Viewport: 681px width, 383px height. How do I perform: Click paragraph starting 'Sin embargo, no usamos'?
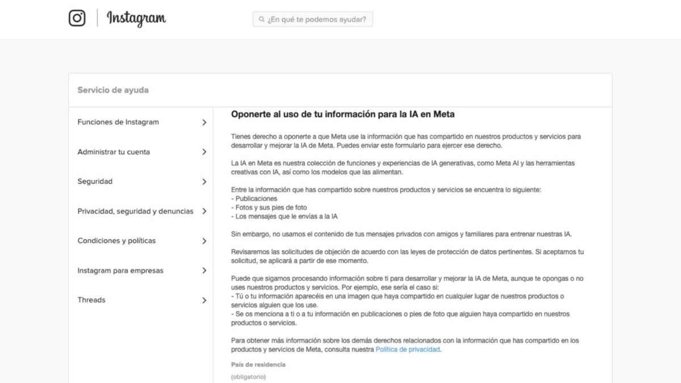click(401, 234)
